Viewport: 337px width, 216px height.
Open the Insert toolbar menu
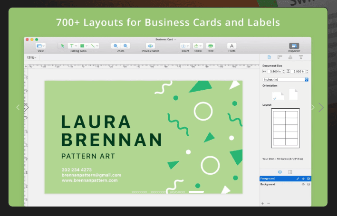185,46
